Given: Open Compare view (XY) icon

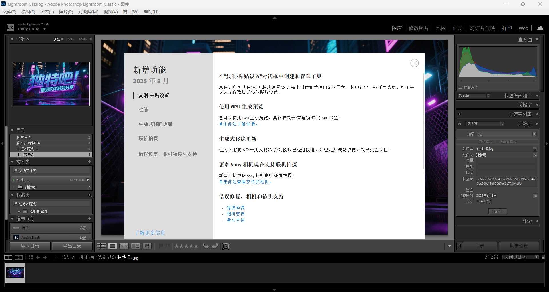Looking at the screenshot, I should (124, 246).
